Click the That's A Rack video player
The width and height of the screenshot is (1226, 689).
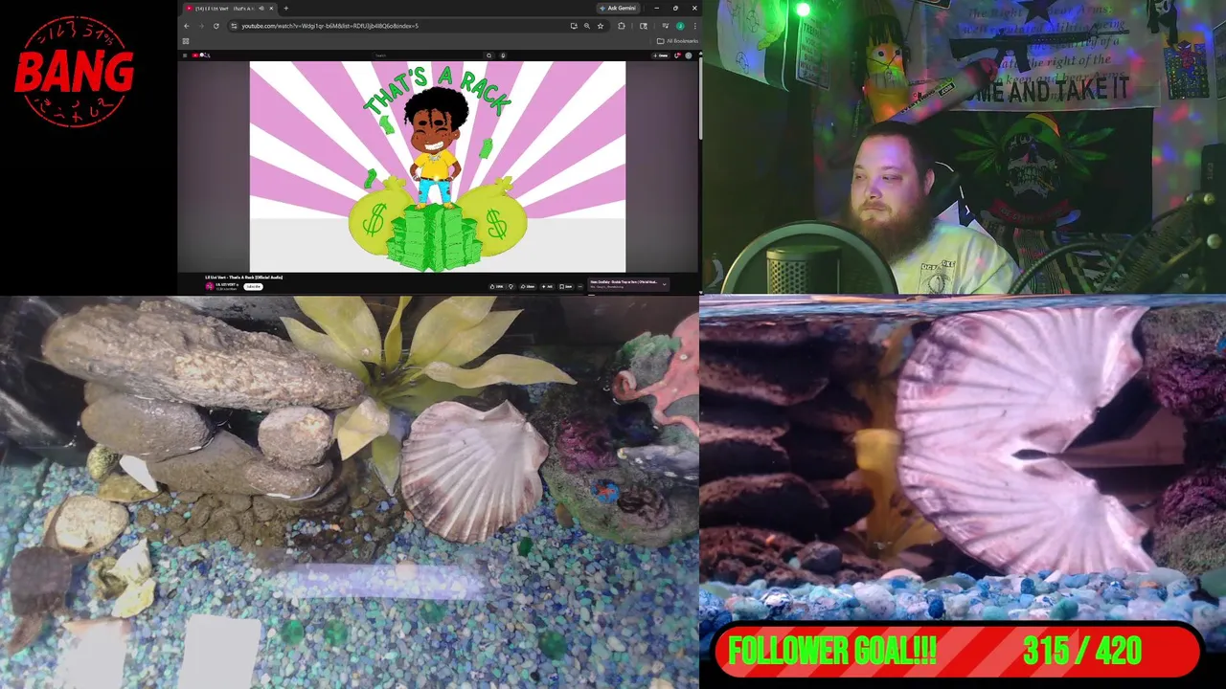[438, 167]
